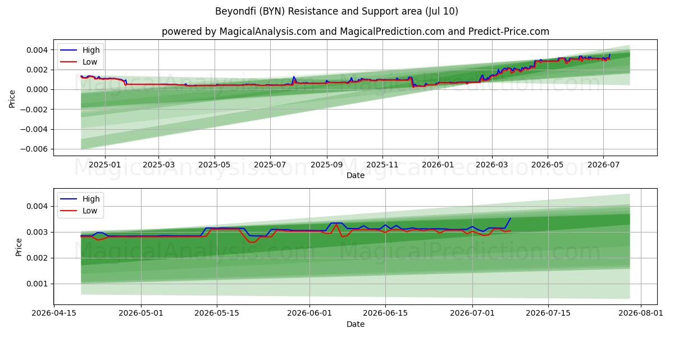Click the top chart x-axis tick label '2025-03'
Screen dimensions: 674x337
tap(158, 165)
